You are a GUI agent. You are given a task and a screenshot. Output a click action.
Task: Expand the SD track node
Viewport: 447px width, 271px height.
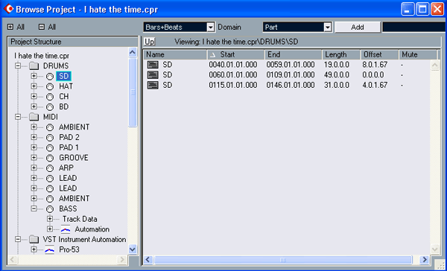[x=34, y=76]
